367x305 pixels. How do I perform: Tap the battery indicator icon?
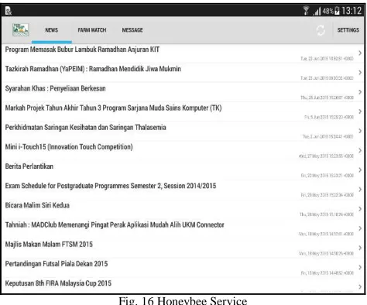(337, 11)
